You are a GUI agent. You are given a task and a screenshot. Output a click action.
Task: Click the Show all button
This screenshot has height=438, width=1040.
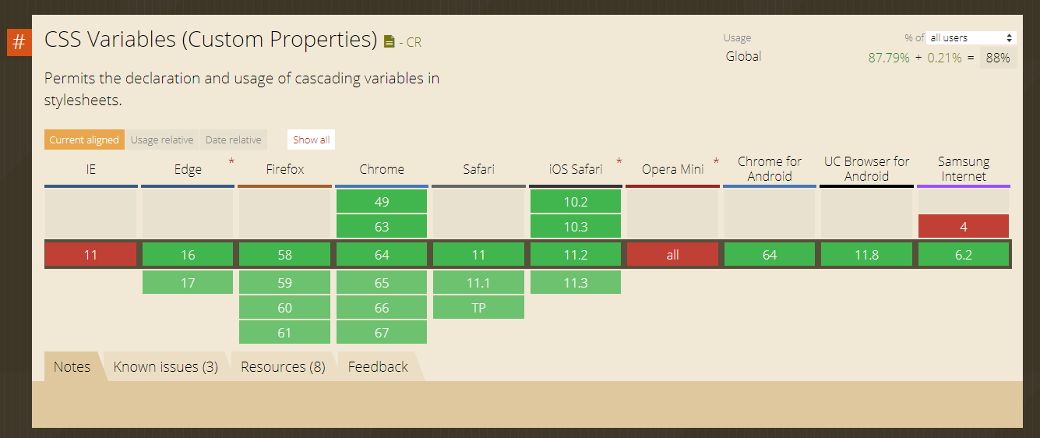pyautogui.click(x=312, y=140)
